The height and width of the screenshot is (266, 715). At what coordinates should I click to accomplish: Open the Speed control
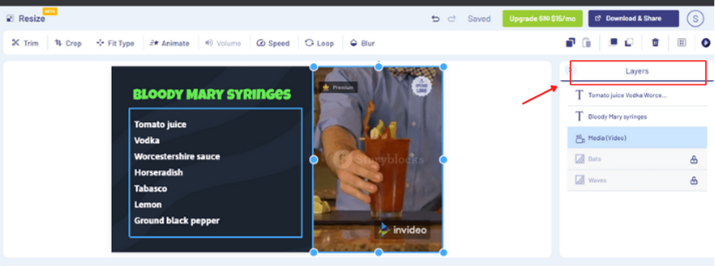(x=273, y=43)
